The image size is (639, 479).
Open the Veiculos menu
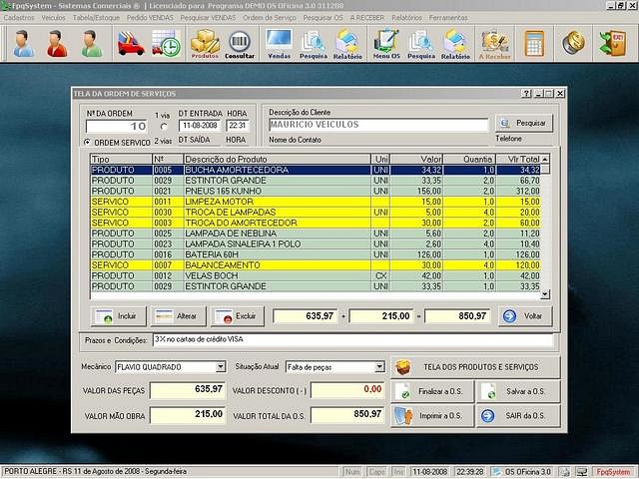(x=53, y=18)
